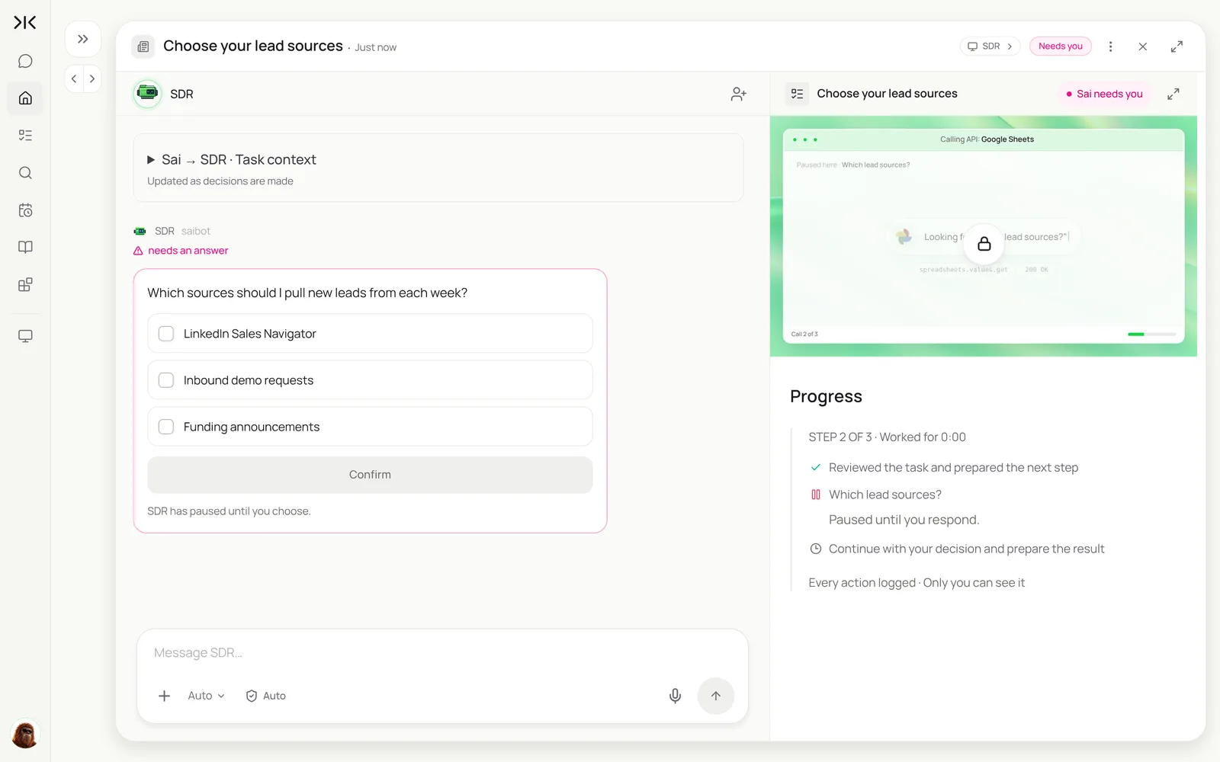Click the lock icon on the preview

click(x=984, y=244)
